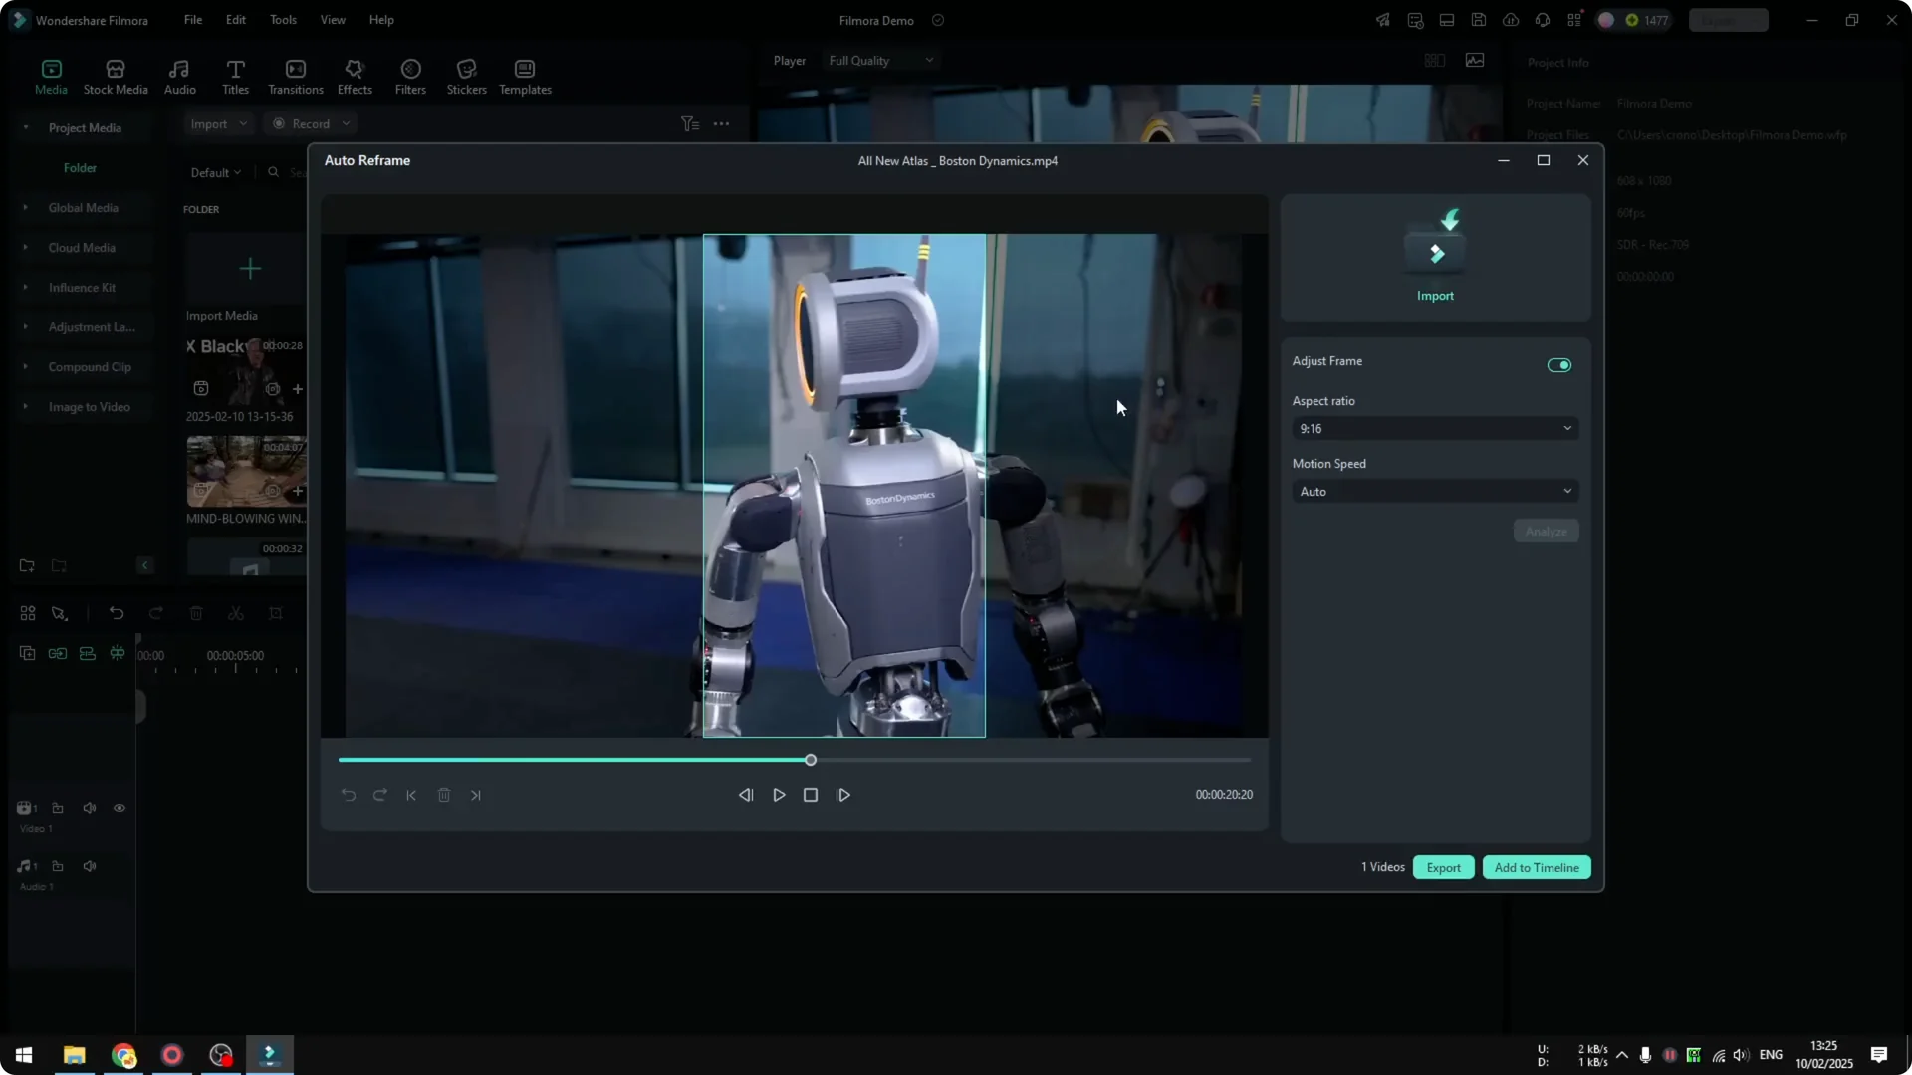Open the Help menu

(381, 20)
